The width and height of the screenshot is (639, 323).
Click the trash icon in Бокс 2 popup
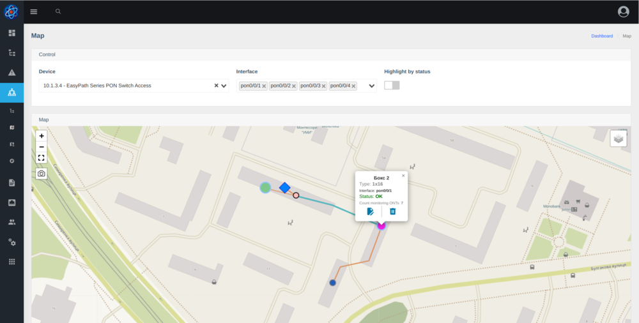click(x=393, y=211)
